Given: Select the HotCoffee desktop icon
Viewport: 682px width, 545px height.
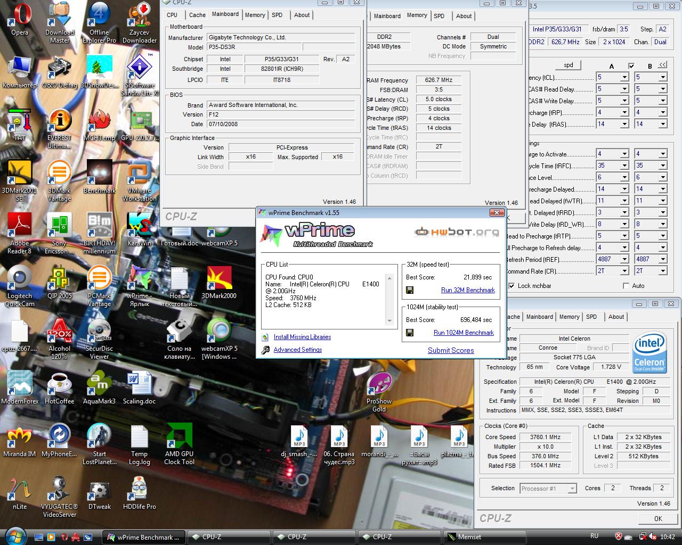Looking at the screenshot, I should tap(60, 388).
